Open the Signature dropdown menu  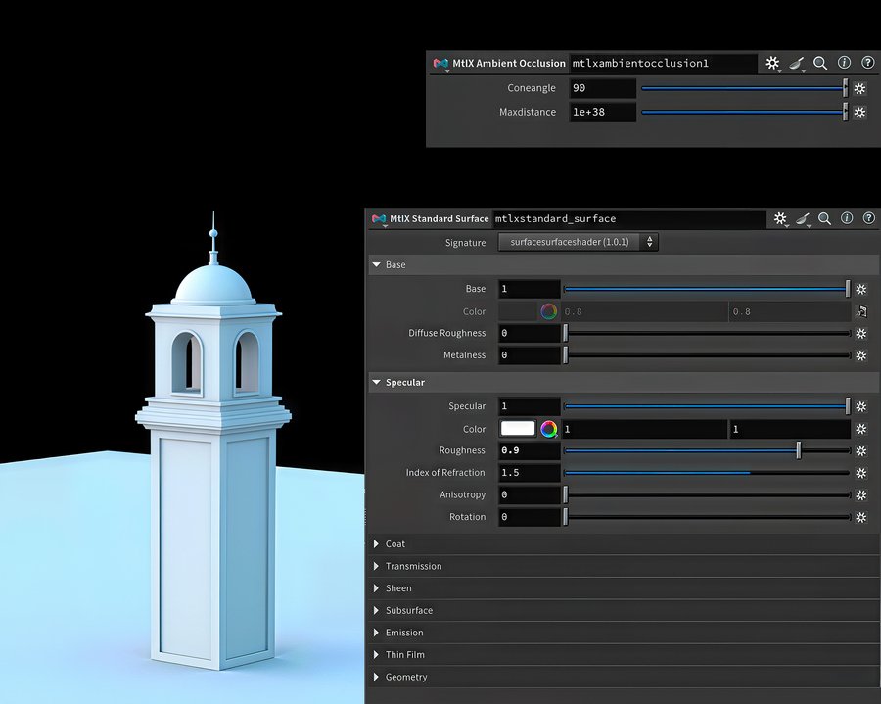click(x=578, y=242)
